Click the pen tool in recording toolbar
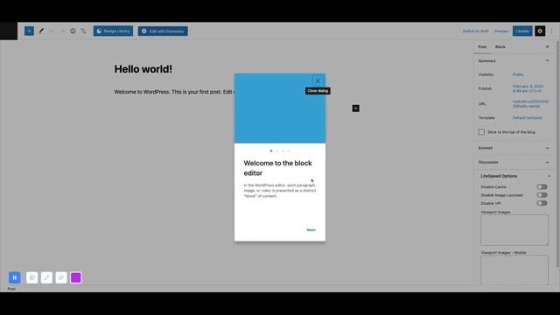 [46, 277]
